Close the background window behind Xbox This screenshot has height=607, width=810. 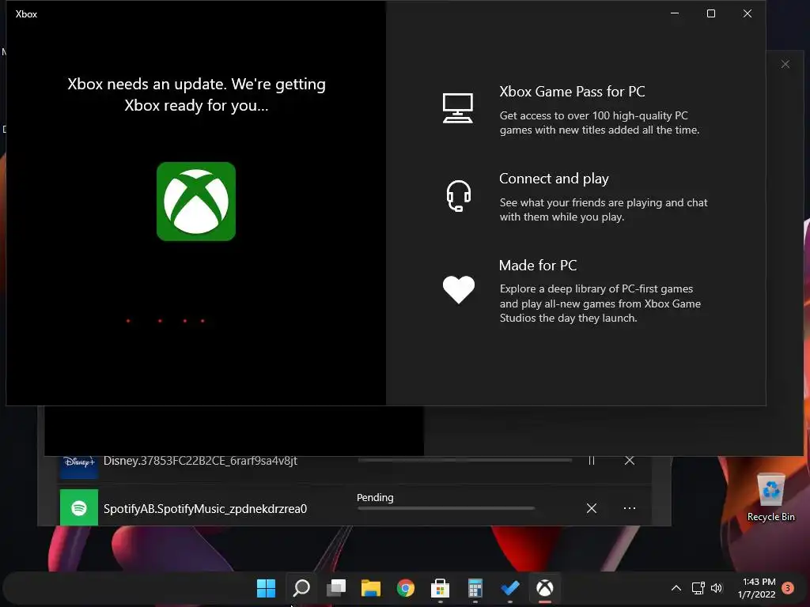[785, 64]
